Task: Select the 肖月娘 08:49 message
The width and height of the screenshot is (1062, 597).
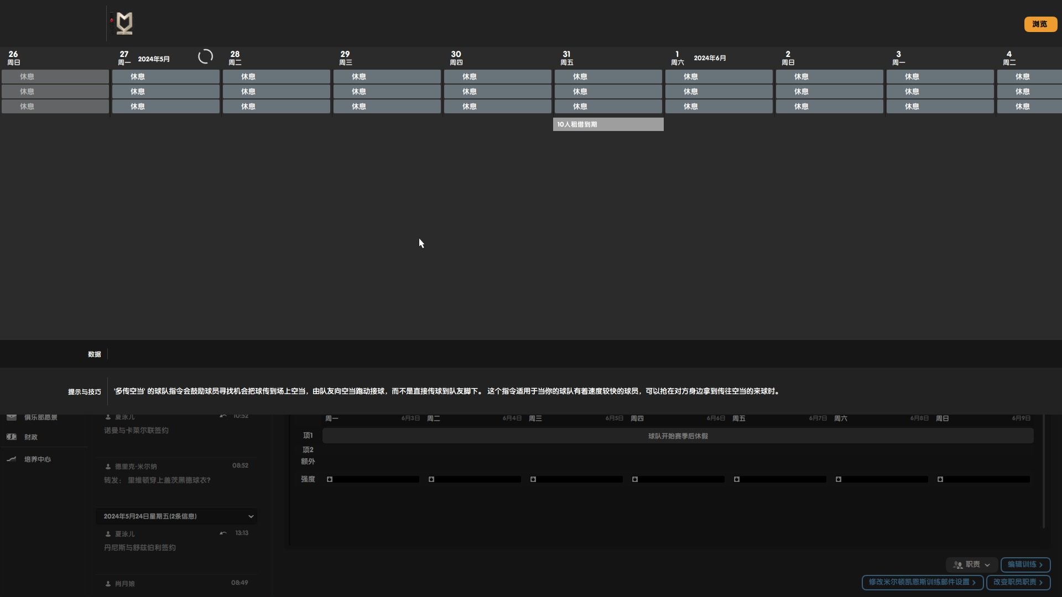Action: [176, 584]
